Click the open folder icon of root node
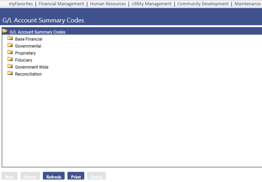The image size is (262, 182). coord(5,31)
